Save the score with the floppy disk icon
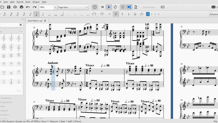218x123 pixels. pyautogui.click(x=9, y=7)
